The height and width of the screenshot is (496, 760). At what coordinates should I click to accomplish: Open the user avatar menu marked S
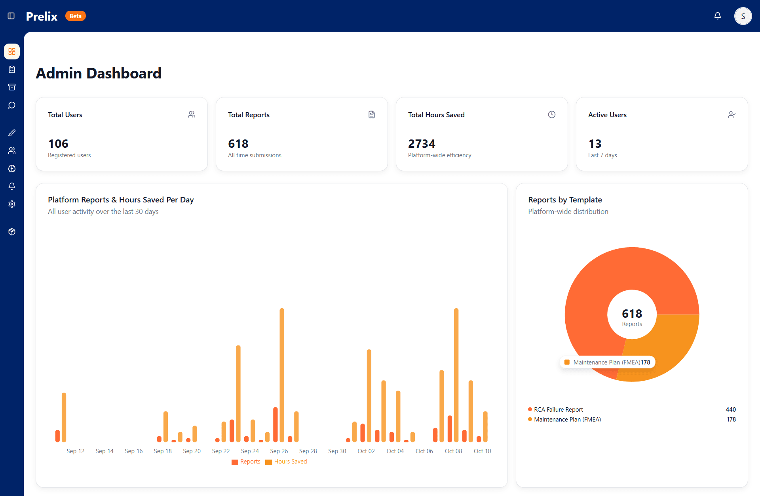click(x=743, y=16)
